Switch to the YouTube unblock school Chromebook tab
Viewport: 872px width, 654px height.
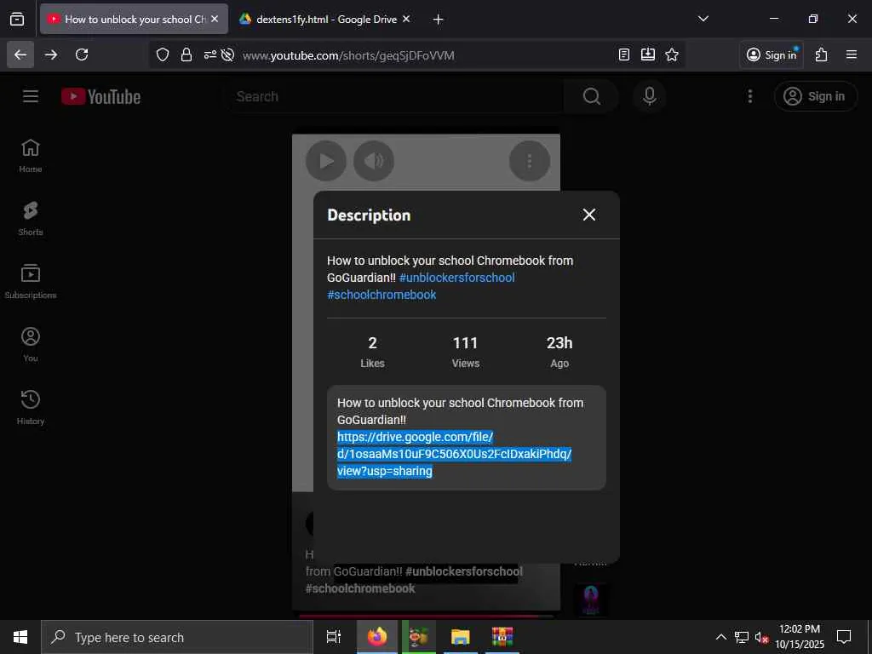coord(134,19)
